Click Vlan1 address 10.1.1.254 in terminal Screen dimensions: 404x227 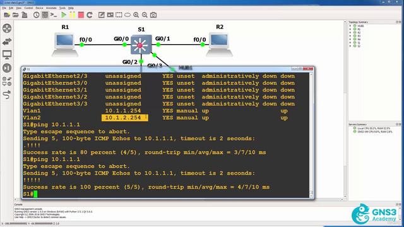[x=123, y=111]
